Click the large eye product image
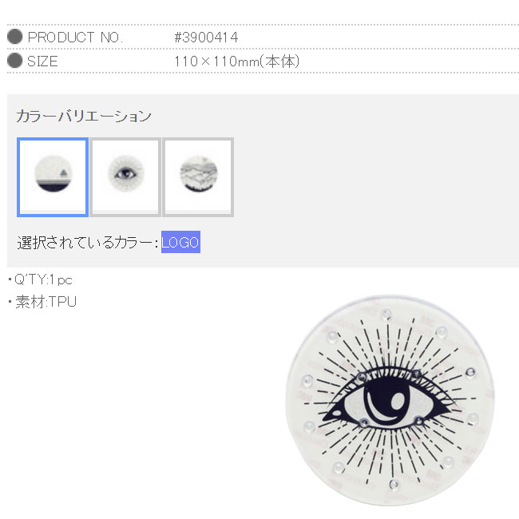 click(x=390, y=400)
